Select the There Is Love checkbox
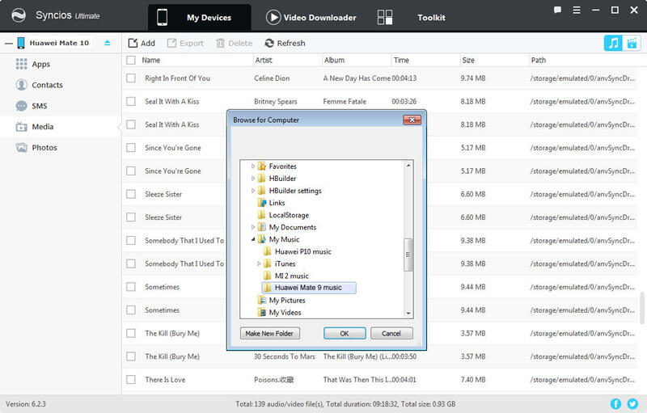647x413 pixels. click(131, 379)
